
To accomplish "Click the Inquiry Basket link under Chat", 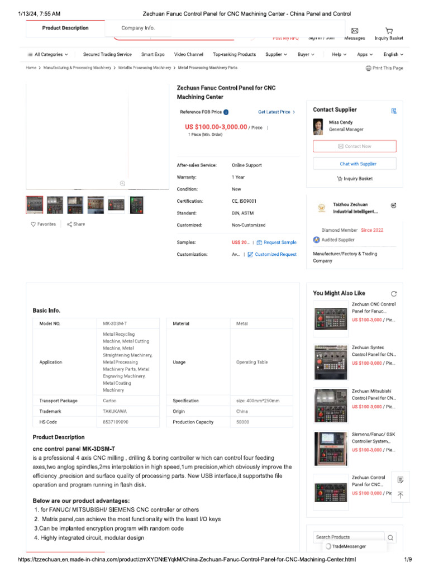I will tap(355, 179).
